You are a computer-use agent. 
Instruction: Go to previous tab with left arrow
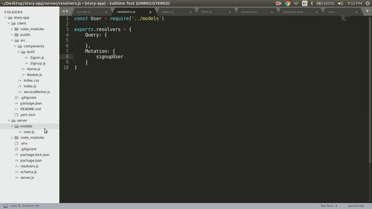(x=63, y=11)
